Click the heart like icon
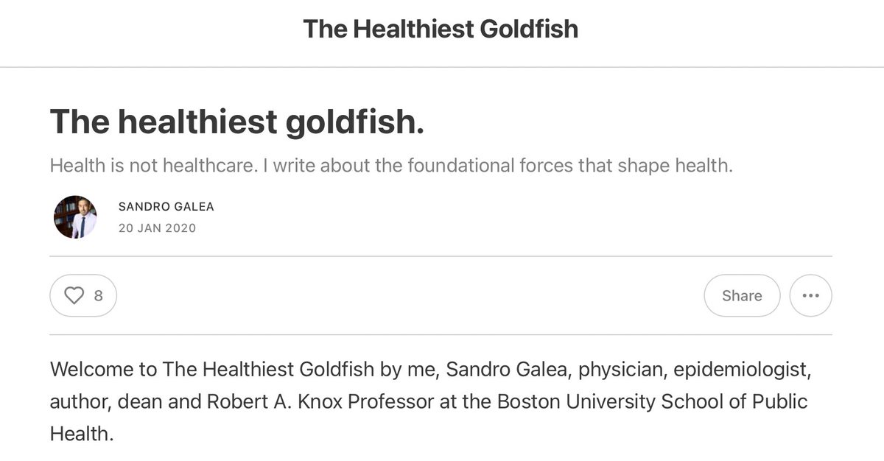 click(74, 296)
